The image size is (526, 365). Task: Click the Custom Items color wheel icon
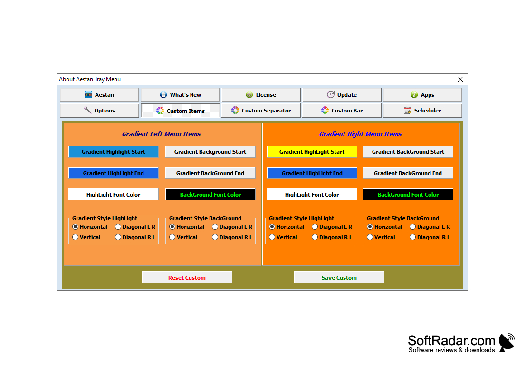[160, 111]
